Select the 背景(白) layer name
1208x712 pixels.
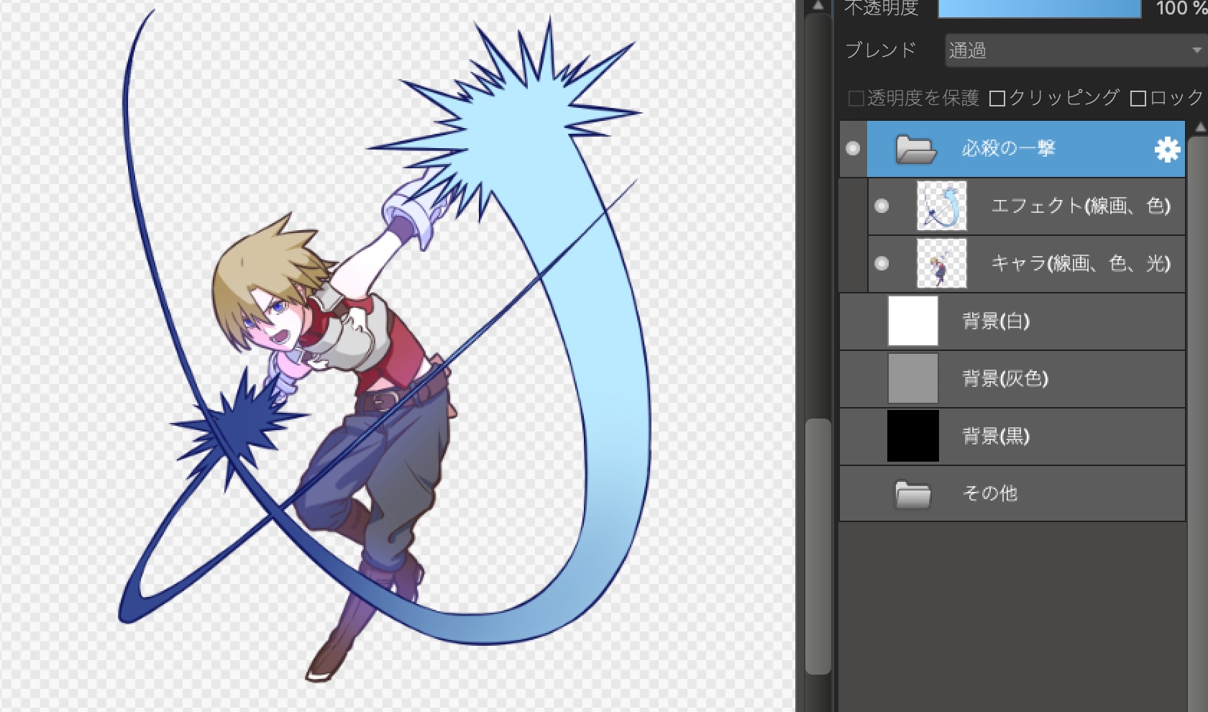tap(996, 321)
